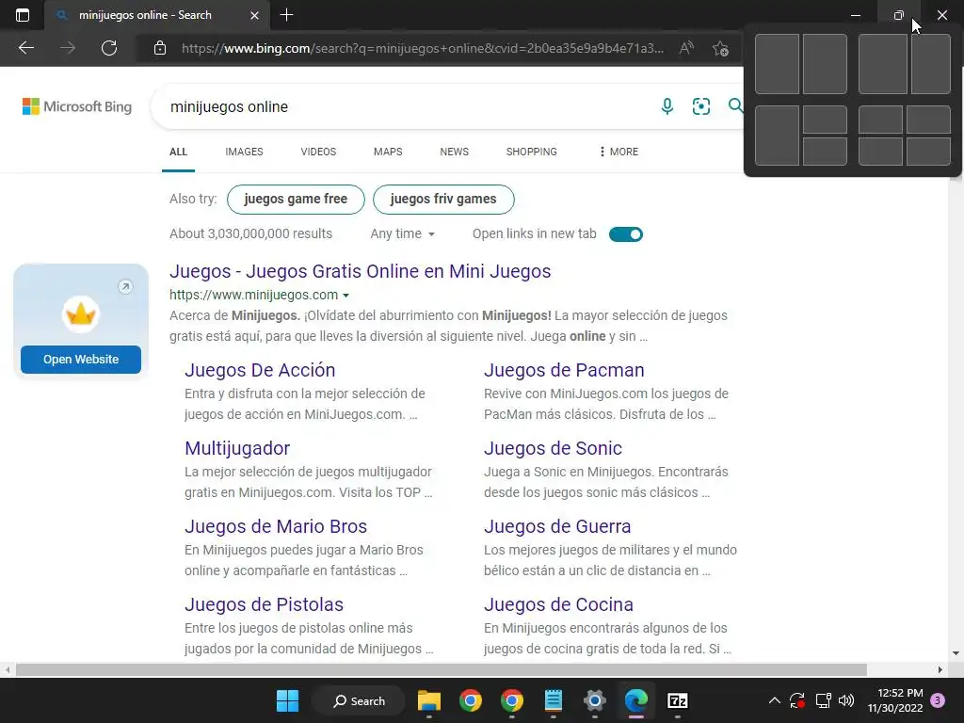This screenshot has height=723, width=964.
Task: Show hidden system tray icons
Action: click(x=775, y=700)
